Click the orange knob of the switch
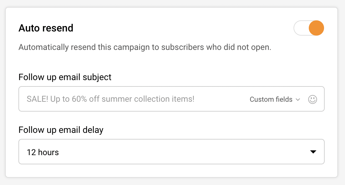 coord(316,28)
